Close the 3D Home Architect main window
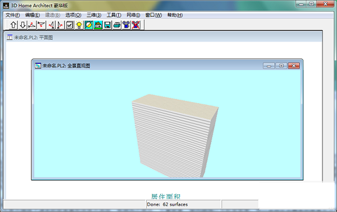Viewport: 337px width, 212px height. (325, 4)
